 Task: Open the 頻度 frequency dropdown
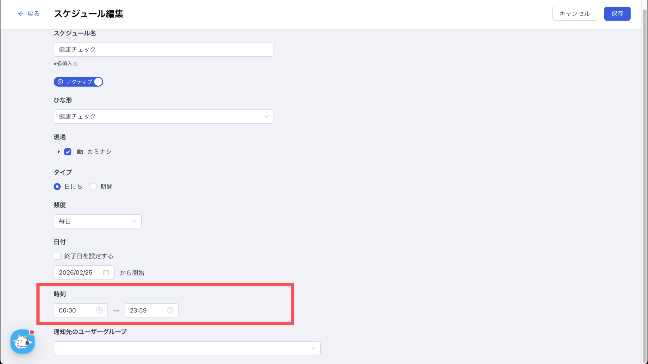pos(97,221)
